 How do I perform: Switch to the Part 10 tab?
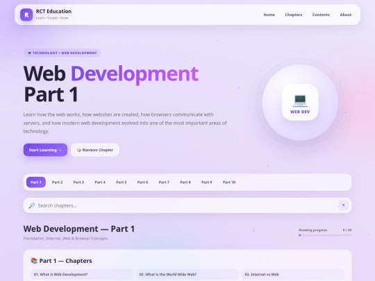pos(229,182)
